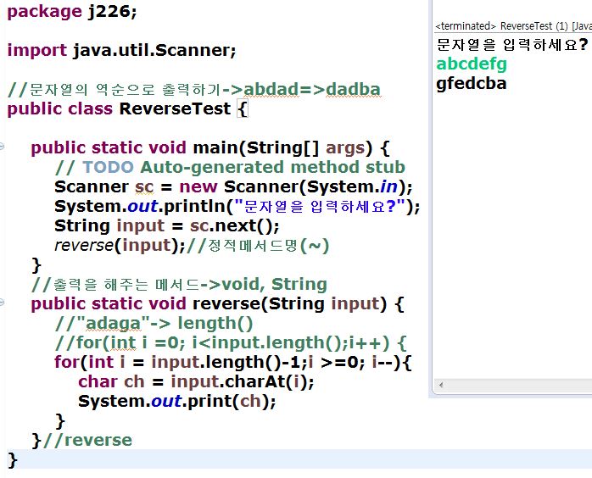592x478 pixels.
Task: Click the comment ending with 'abdad=>dadba'
Action: tap(193, 89)
